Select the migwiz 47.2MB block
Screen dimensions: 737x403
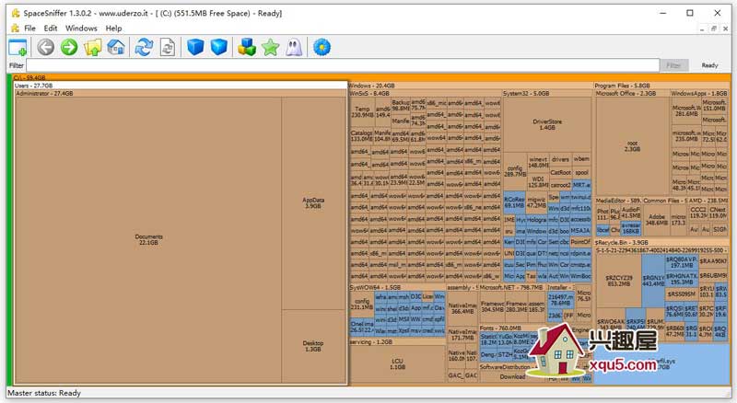point(536,202)
